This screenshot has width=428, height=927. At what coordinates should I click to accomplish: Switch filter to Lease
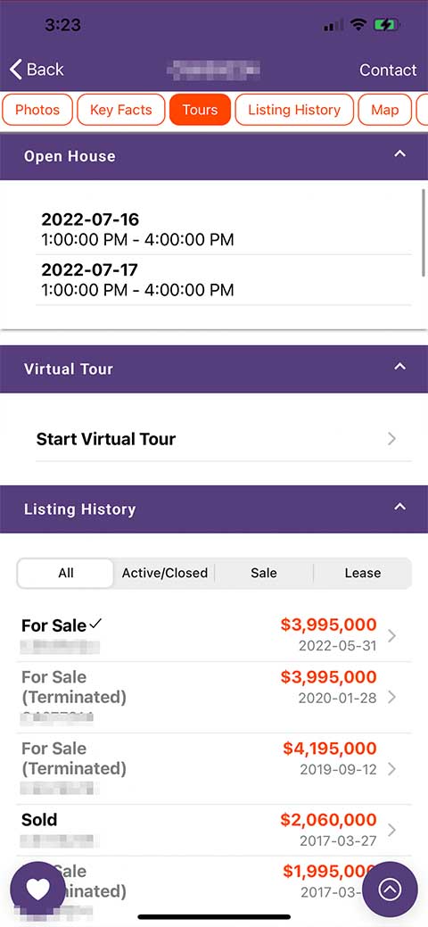tap(362, 573)
